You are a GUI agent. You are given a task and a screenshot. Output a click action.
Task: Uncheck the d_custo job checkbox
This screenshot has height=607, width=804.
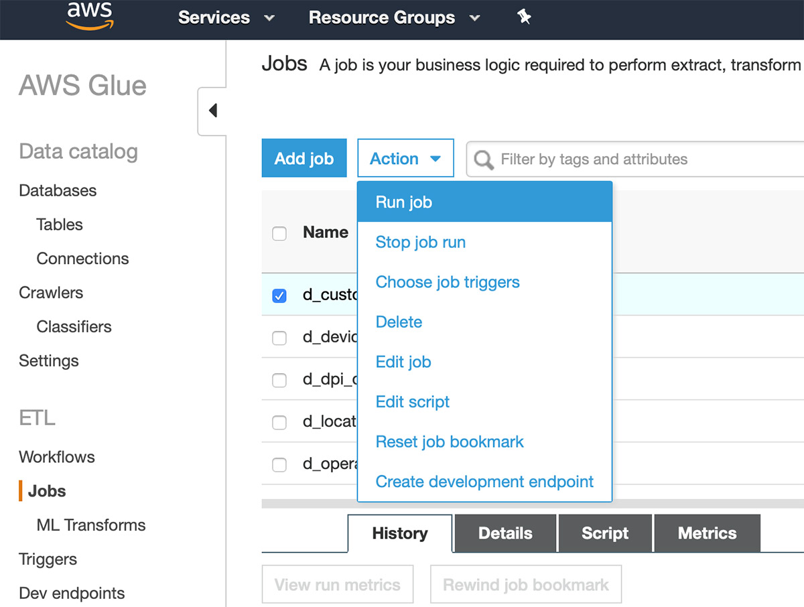point(279,295)
